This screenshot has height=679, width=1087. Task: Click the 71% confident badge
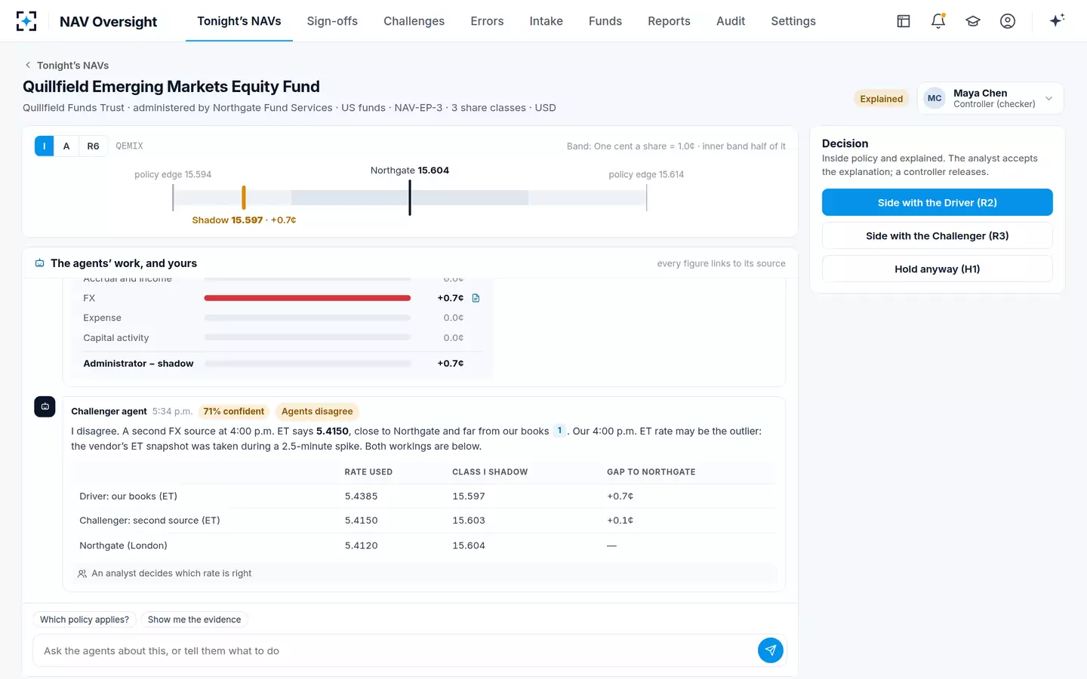coord(234,411)
